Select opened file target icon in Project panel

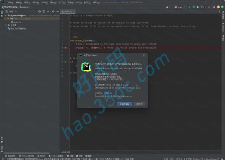(39, 12)
